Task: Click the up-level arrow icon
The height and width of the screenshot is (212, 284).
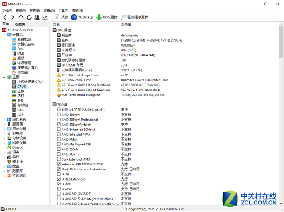Action: click(21, 17)
